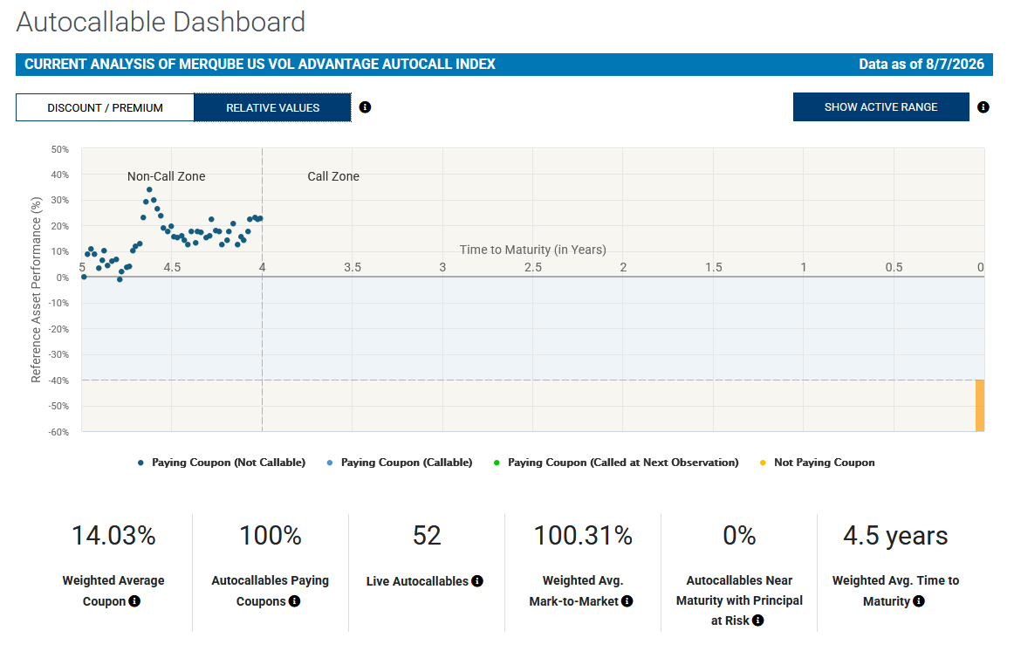Click info icon for Principal at Risk
This screenshot has height=665, width=1014.
[758, 620]
